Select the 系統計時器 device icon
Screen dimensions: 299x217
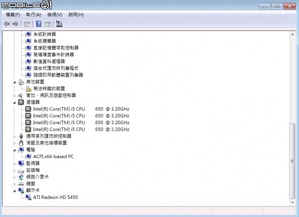tap(29, 34)
